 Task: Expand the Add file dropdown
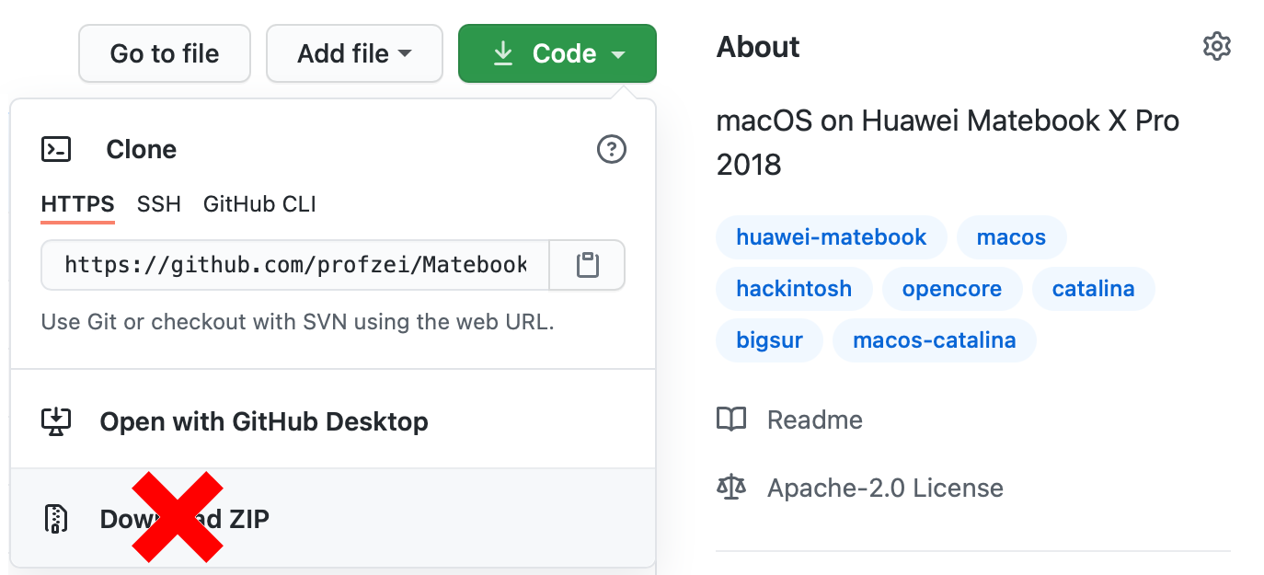tap(354, 53)
